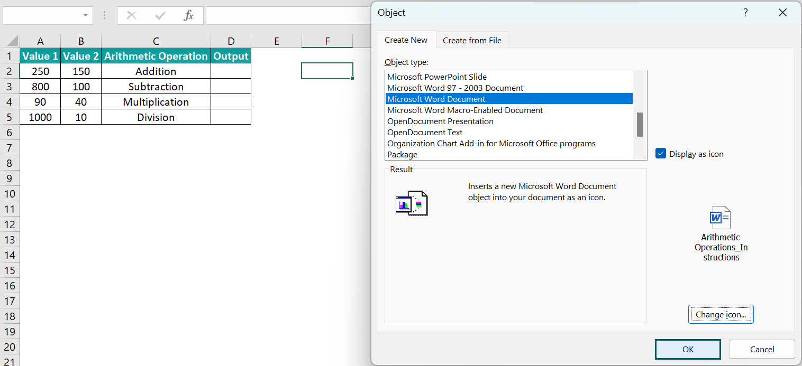Screen dimensions: 802x366
Task: Click the selected cell F2
Action: (x=327, y=71)
